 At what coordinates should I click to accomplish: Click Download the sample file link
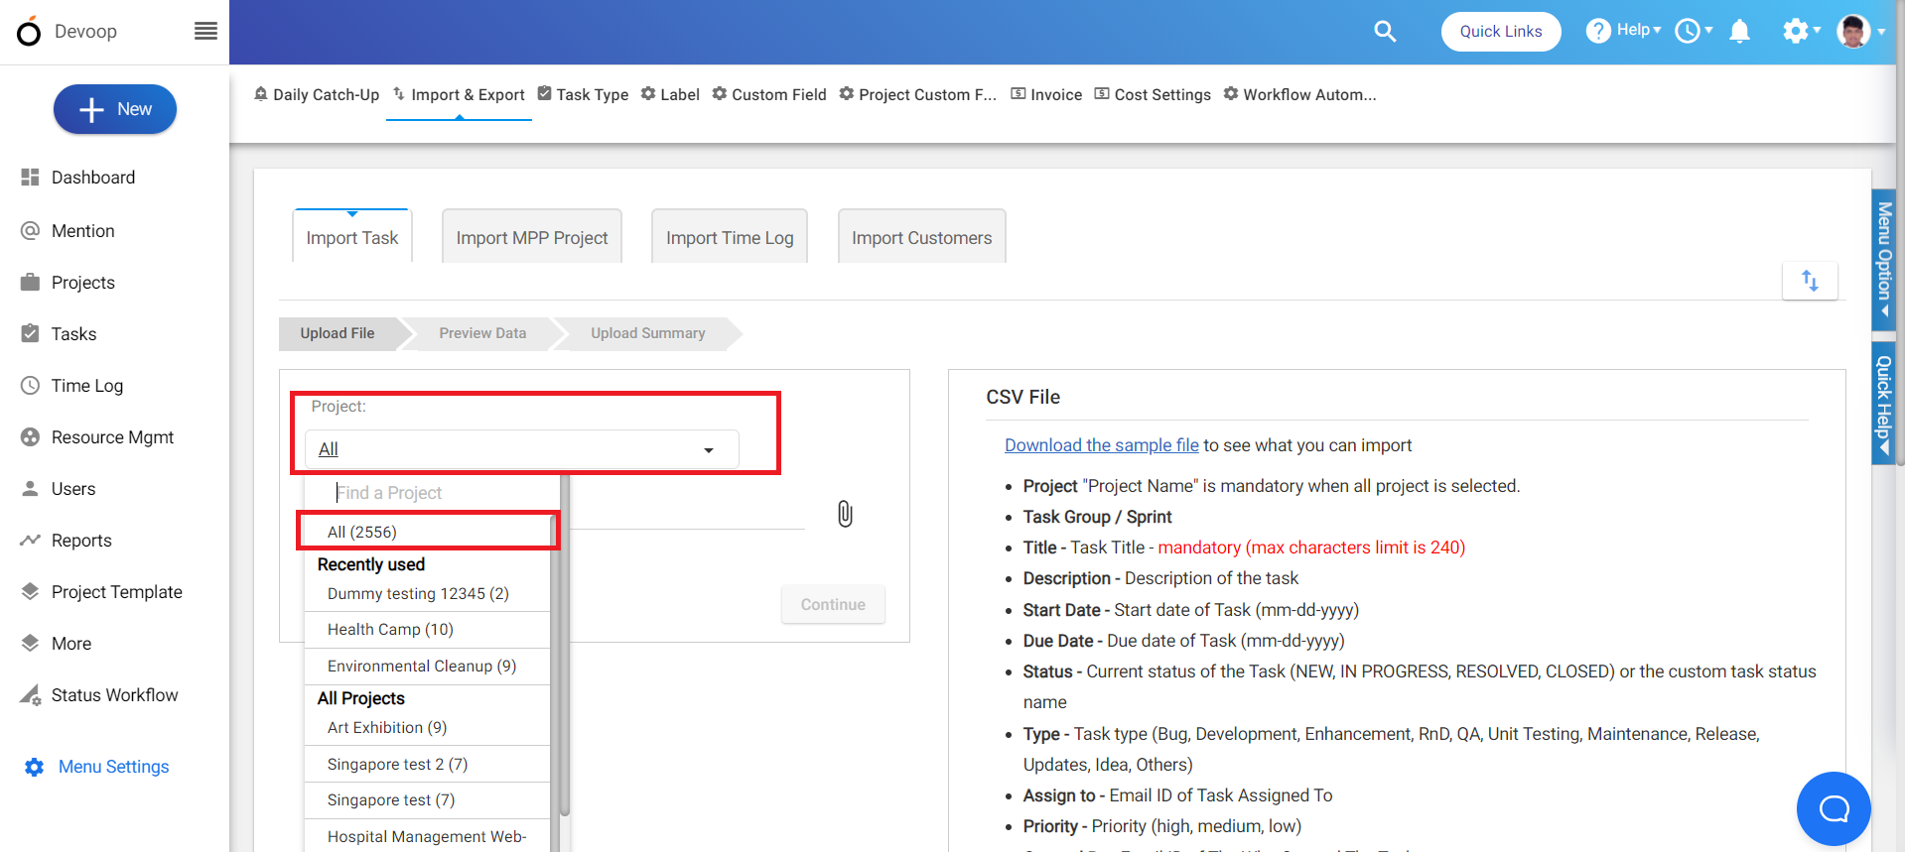click(1102, 445)
